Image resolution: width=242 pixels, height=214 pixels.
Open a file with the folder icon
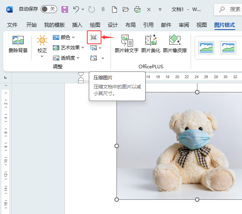tap(126, 9)
